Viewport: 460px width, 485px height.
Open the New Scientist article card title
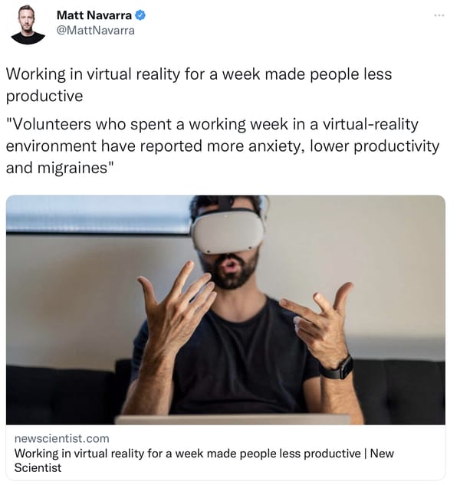pos(204,460)
